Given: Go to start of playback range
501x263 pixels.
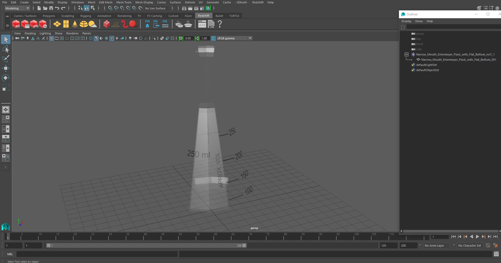Looking at the screenshot, I should (453, 237).
